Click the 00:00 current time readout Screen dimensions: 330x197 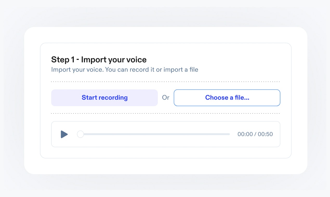click(245, 134)
